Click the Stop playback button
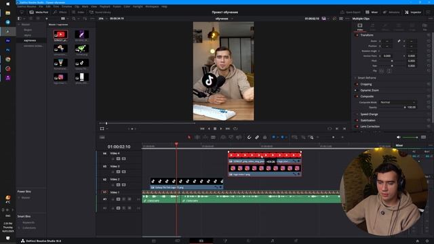This screenshot has height=244, width=434. click(215, 129)
